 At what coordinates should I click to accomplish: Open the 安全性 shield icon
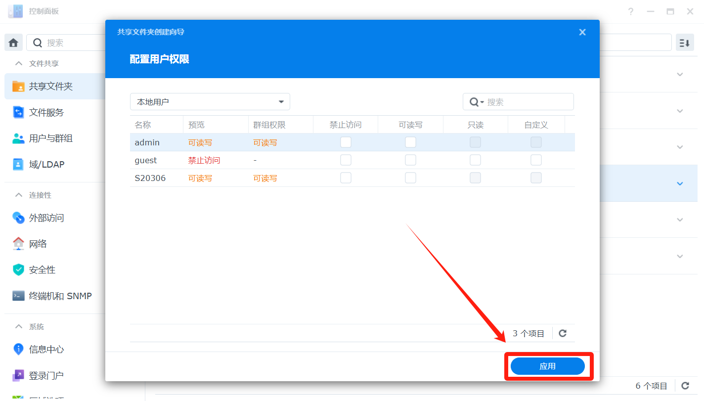pyautogui.click(x=18, y=269)
